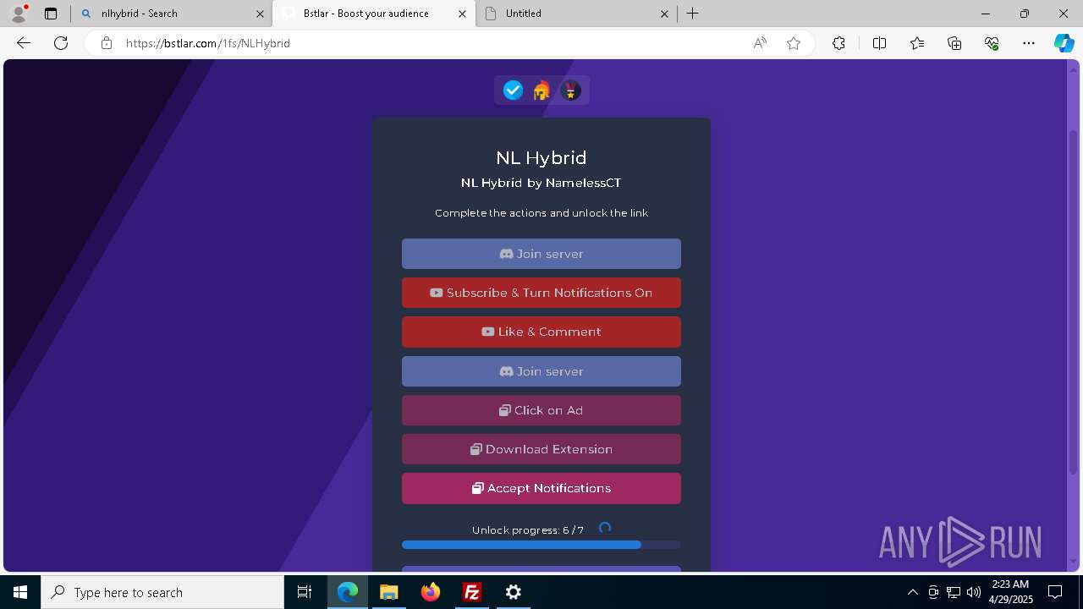The width and height of the screenshot is (1083, 609).
Task: Open the Windows Start menu
Action: pyautogui.click(x=20, y=592)
